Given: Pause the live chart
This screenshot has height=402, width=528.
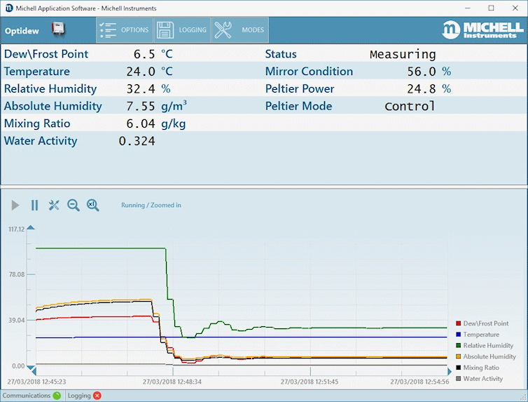Looking at the screenshot, I should coord(34,205).
